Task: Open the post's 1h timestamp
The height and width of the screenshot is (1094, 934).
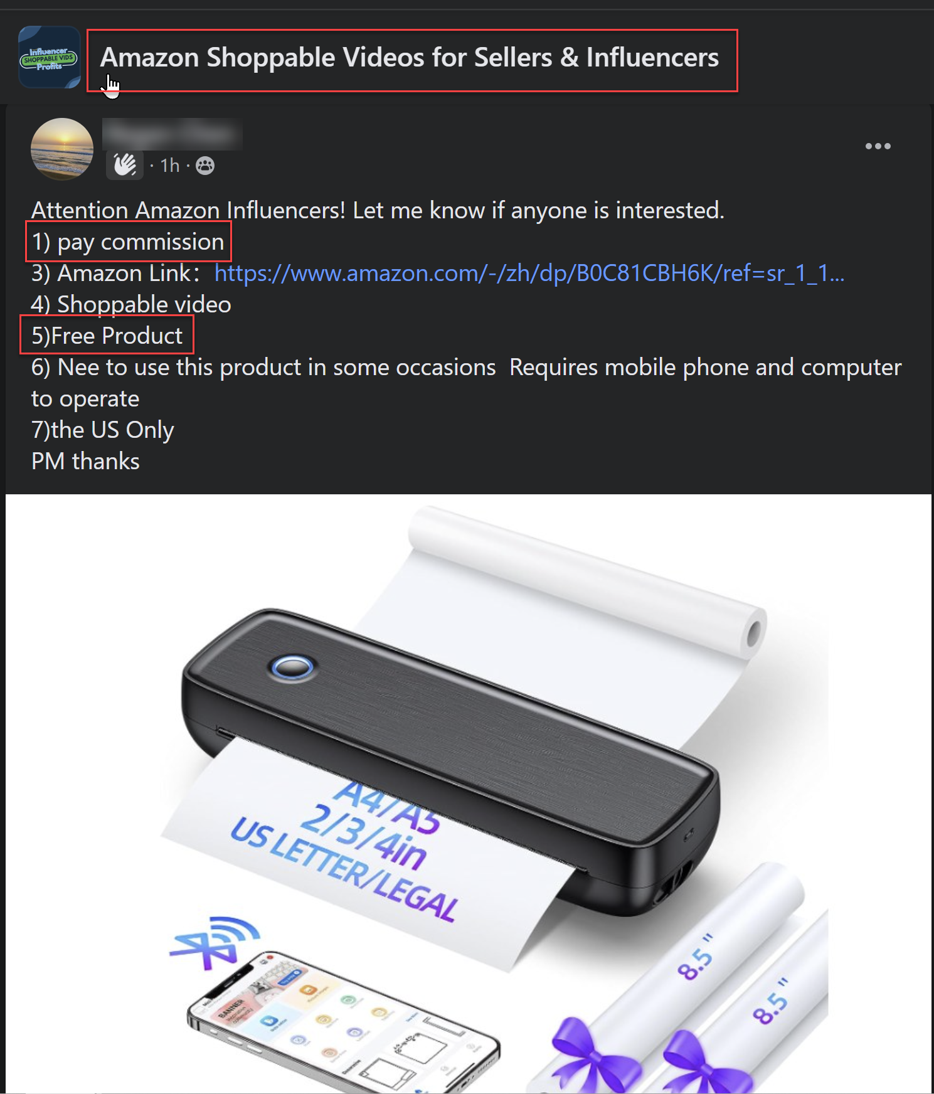Action: pos(170,166)
